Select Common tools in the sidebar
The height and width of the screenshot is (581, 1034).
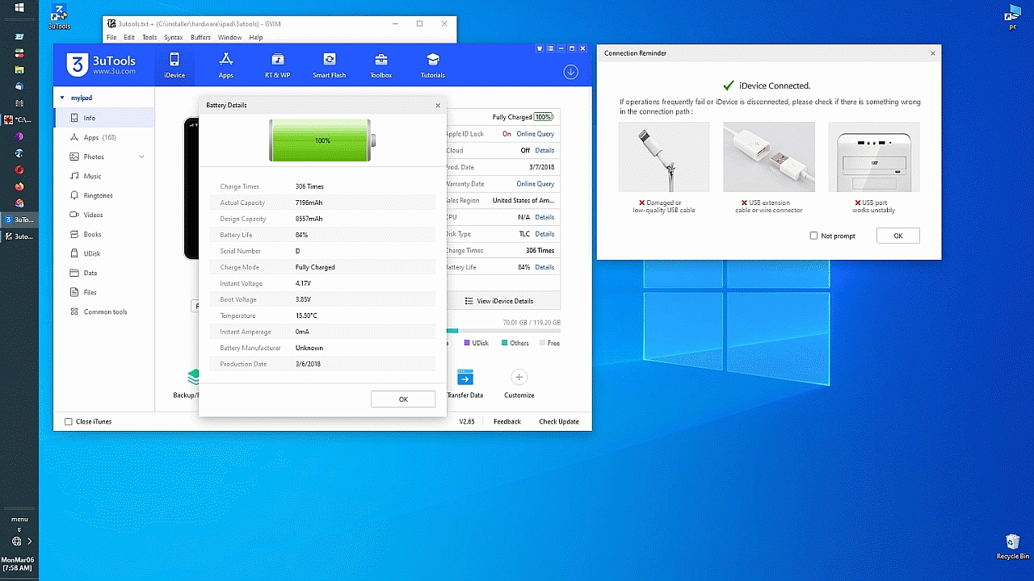pos(103,311)
